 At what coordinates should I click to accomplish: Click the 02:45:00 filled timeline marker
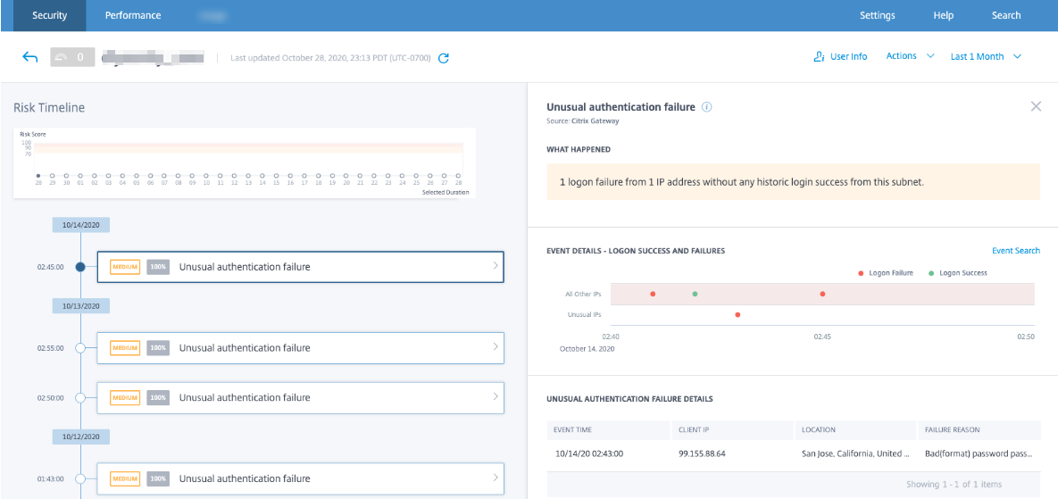(80, 267)
